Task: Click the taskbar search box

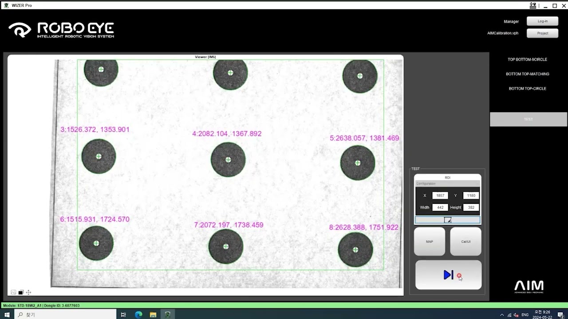Action: [x=64, y=315]
